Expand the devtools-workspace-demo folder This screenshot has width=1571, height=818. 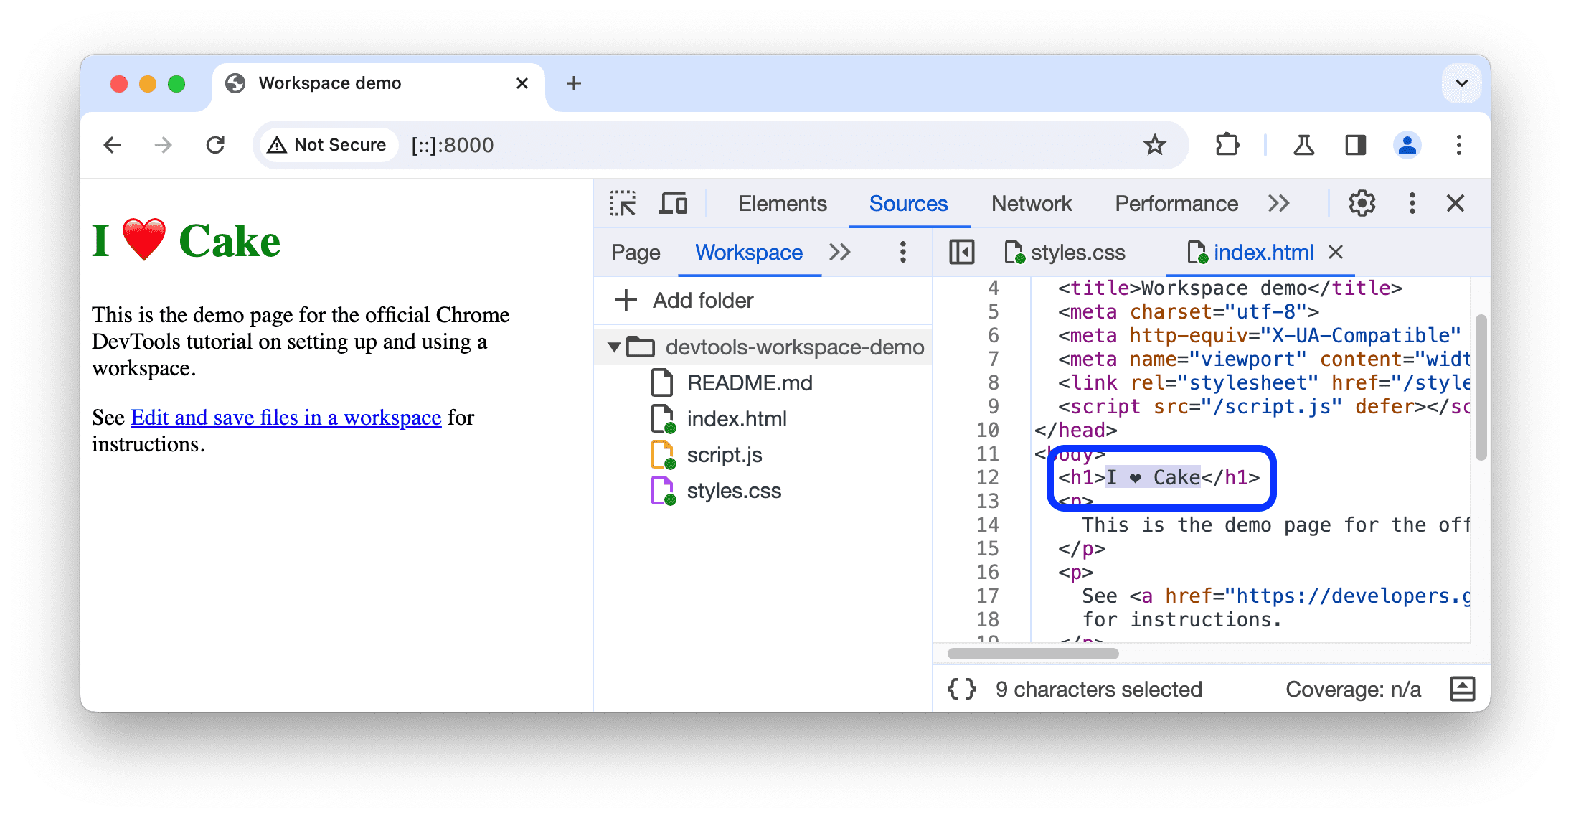tap(614, 347)
